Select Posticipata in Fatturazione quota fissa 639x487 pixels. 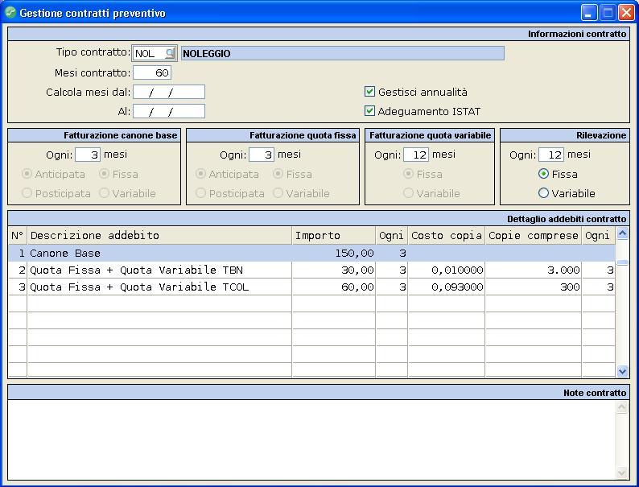[200, 192]
